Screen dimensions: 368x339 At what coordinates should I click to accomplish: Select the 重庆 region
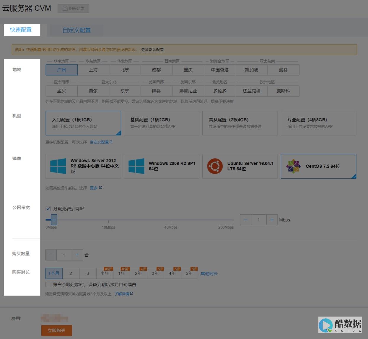click(188, 70)
